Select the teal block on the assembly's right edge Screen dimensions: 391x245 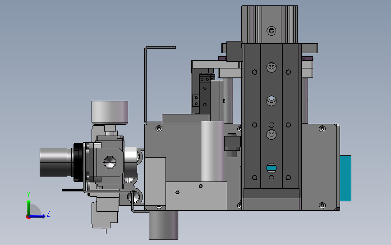[x=345, y=178]
